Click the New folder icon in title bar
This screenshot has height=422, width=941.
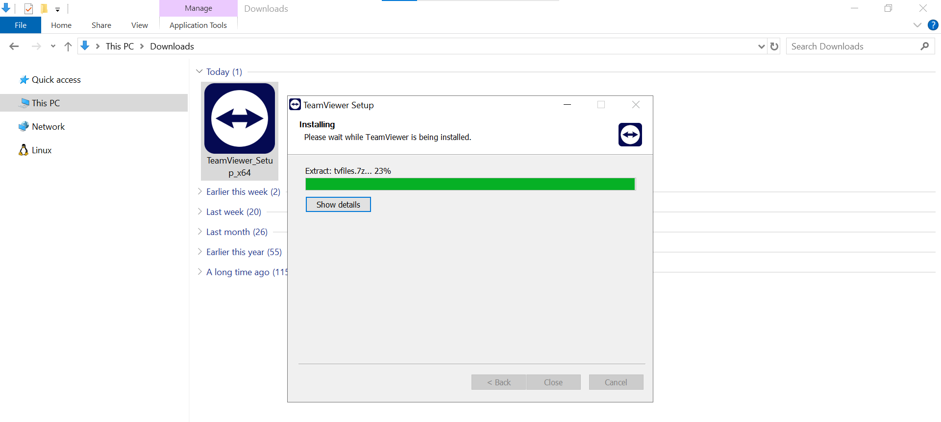coord(44,8)
